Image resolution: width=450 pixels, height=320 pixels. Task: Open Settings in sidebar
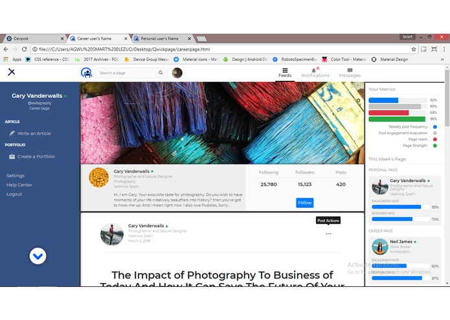(x=16, y=176)
